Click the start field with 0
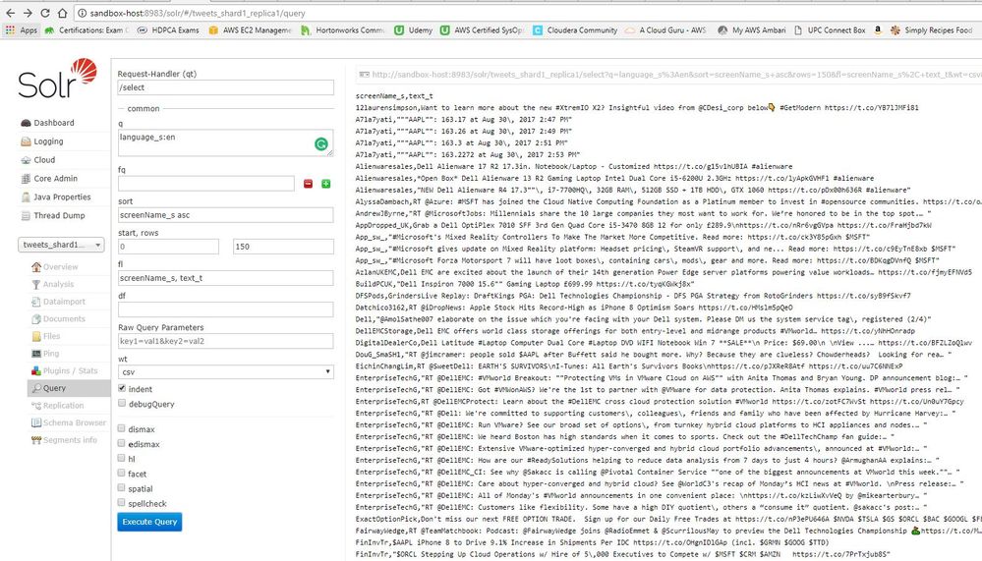The height and width of the screenshot is (561, 982). click(x=168, y=247)
